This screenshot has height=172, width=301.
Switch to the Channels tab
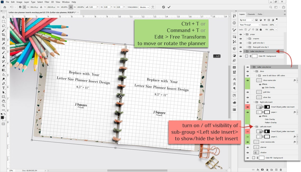tap(251, 14)
